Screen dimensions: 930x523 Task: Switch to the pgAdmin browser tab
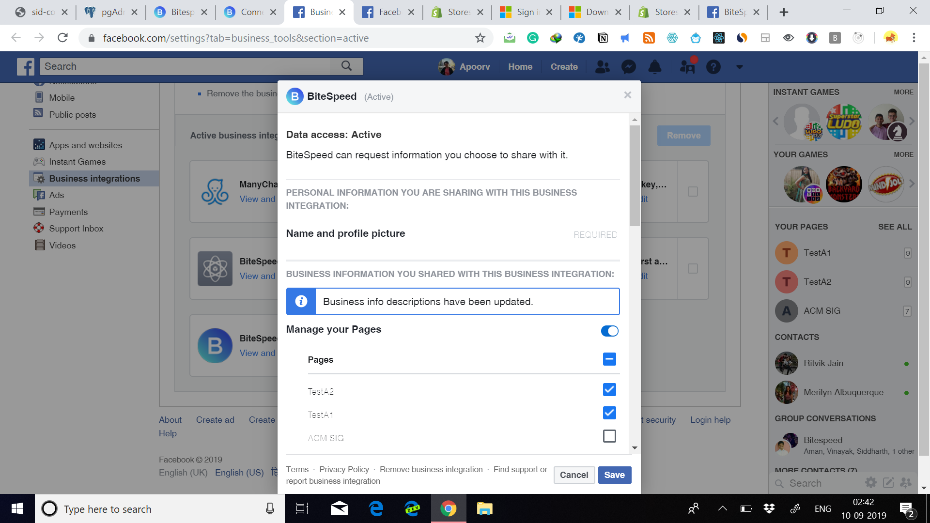click(110, 12)
